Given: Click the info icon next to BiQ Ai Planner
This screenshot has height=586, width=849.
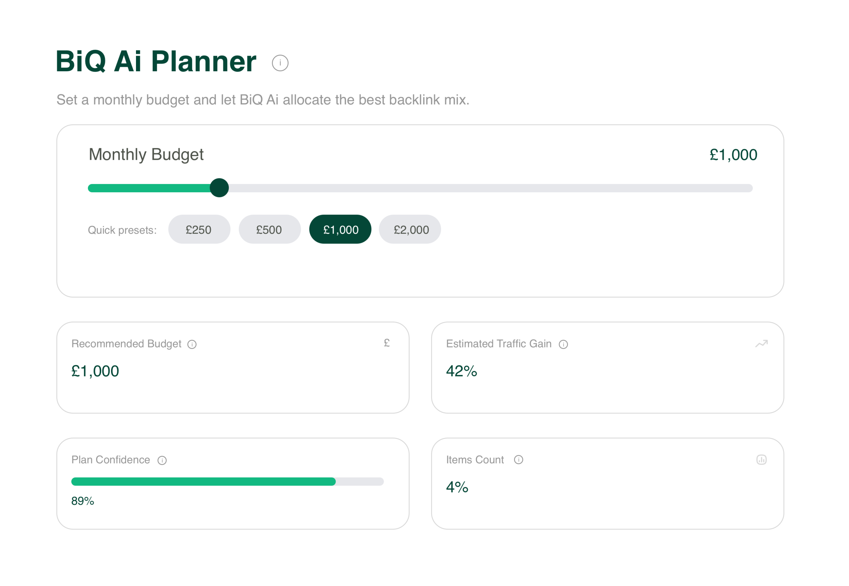Looking at the screenshot, I should [x=280, y=62].
